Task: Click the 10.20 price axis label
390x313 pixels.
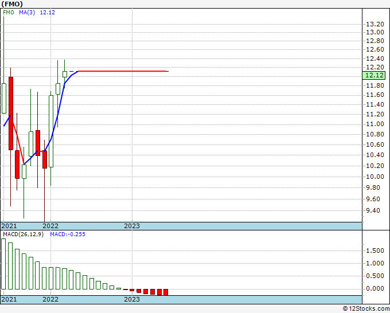Action: click(x=375, y=166)
